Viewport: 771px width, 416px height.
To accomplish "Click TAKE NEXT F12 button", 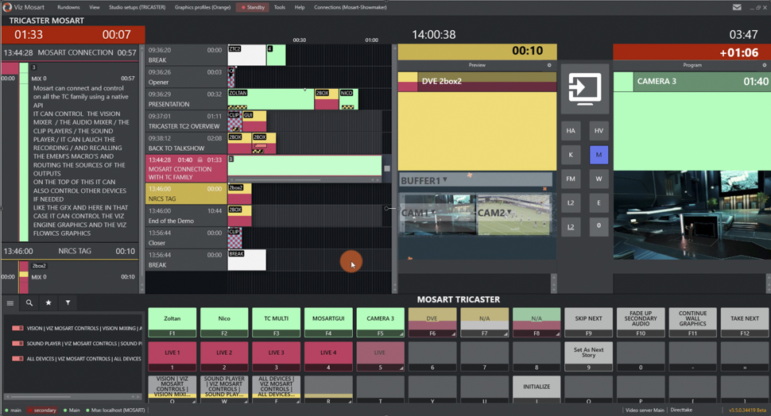I will 745,322.
